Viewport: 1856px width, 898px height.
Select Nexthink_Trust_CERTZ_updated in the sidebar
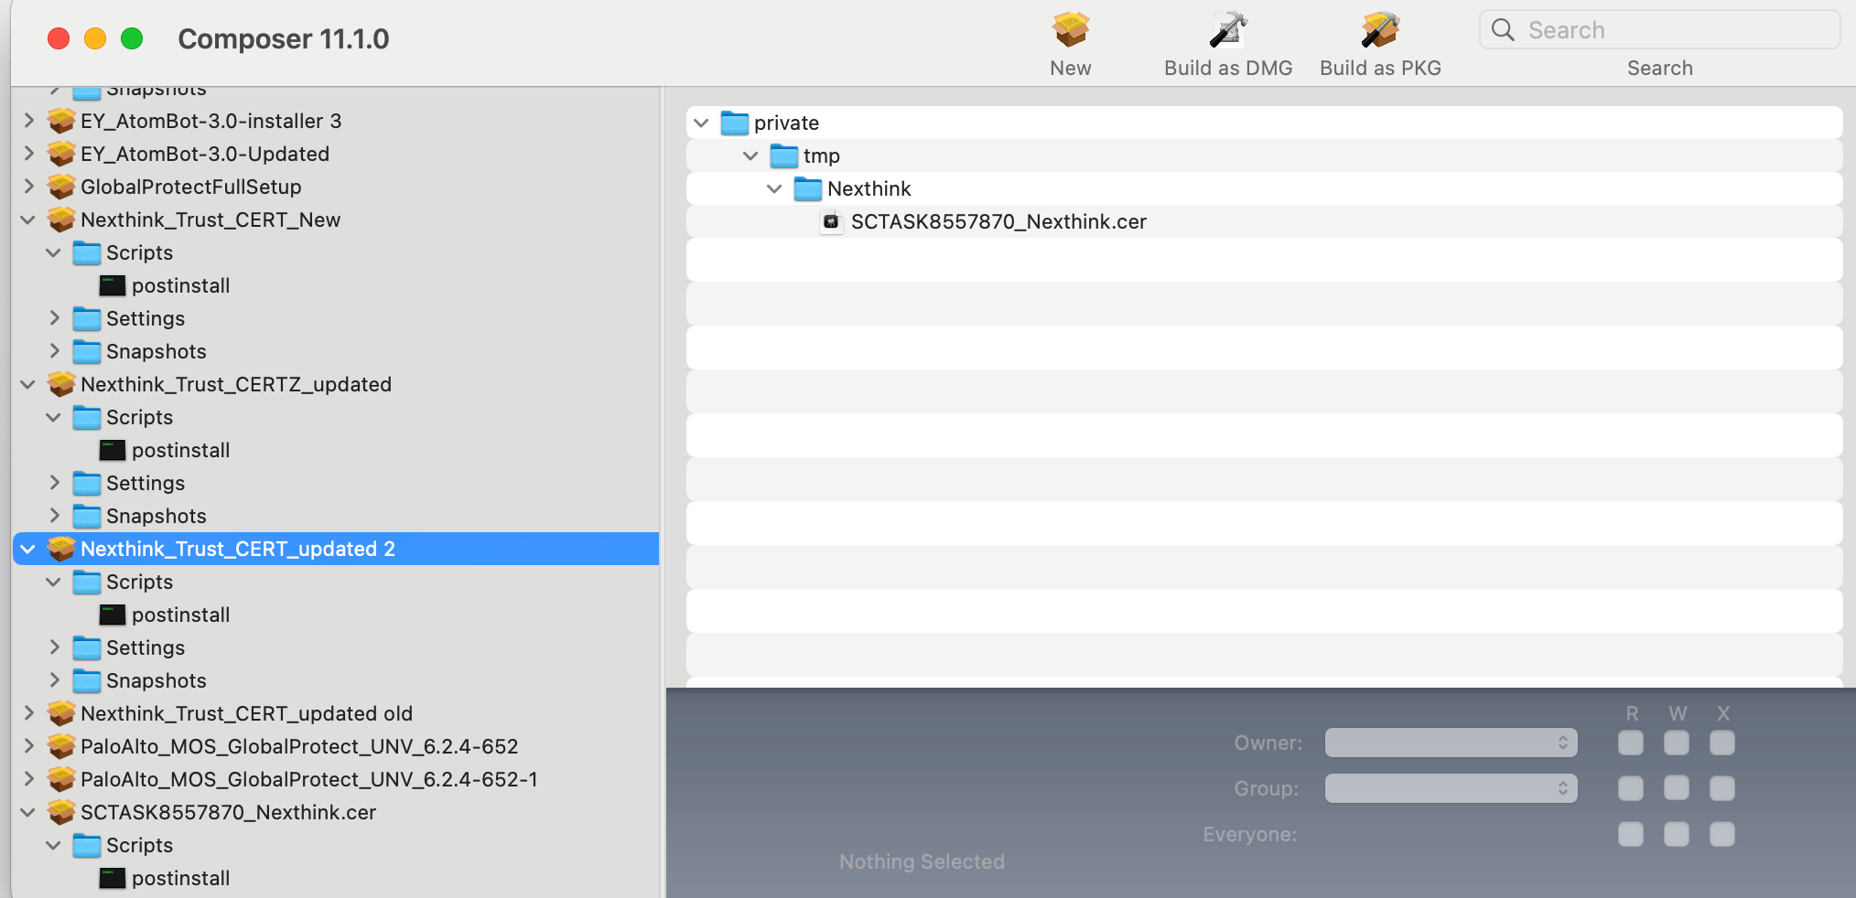point(235,384)
